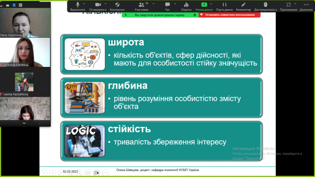Switch video panel to single-speaker view
This screenshot has width=315, height=177.
[8, 5]
